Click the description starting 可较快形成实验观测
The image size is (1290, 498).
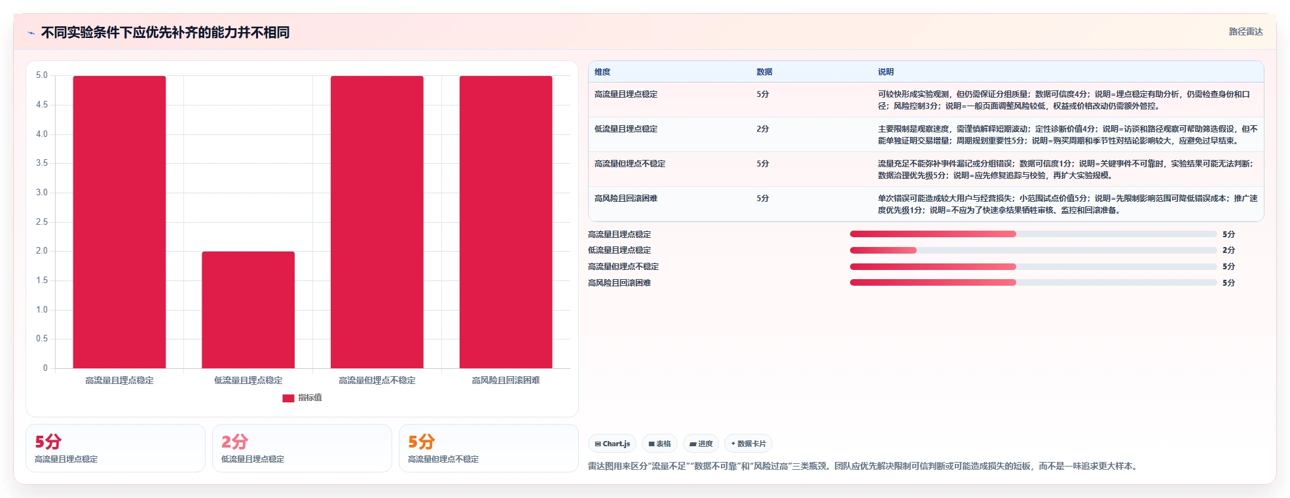click(x=1064, y=100)
